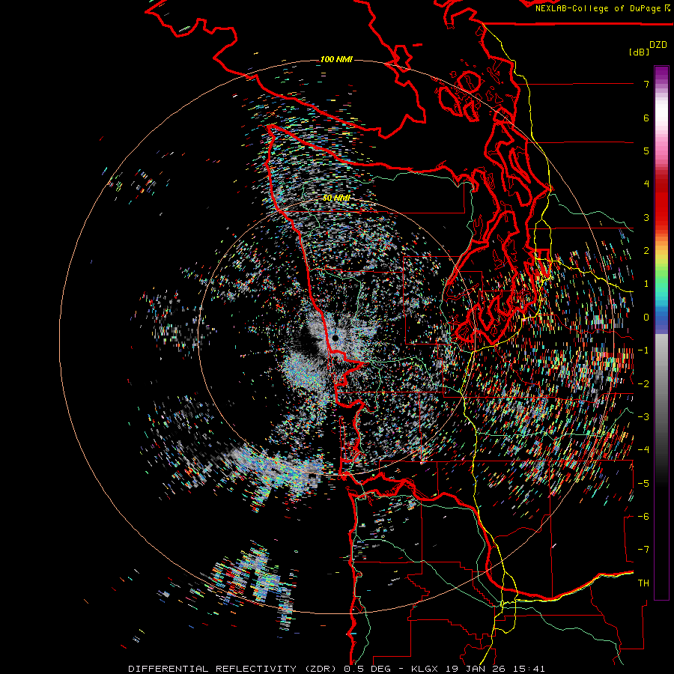
Task: Click the black radar site dot
Action: coord(336,338)
